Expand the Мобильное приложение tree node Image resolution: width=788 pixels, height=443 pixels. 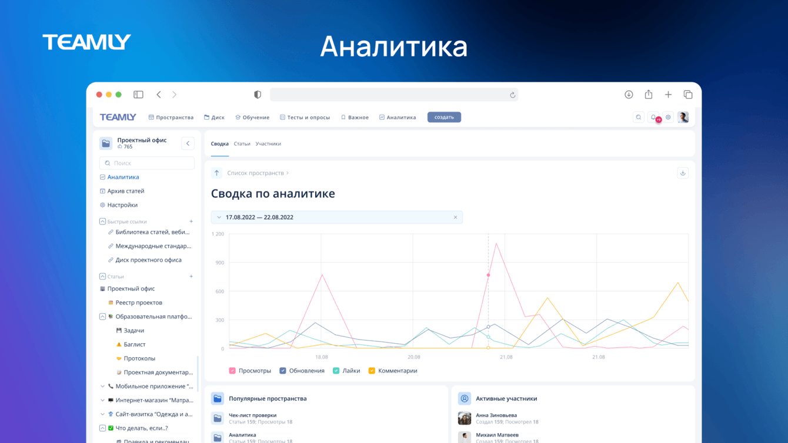102,387
